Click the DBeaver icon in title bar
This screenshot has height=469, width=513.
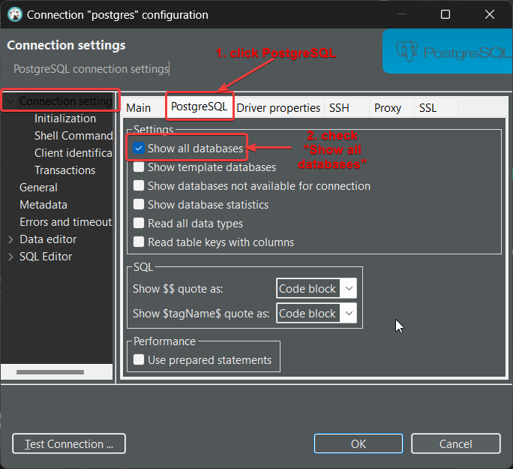point(13,14)
